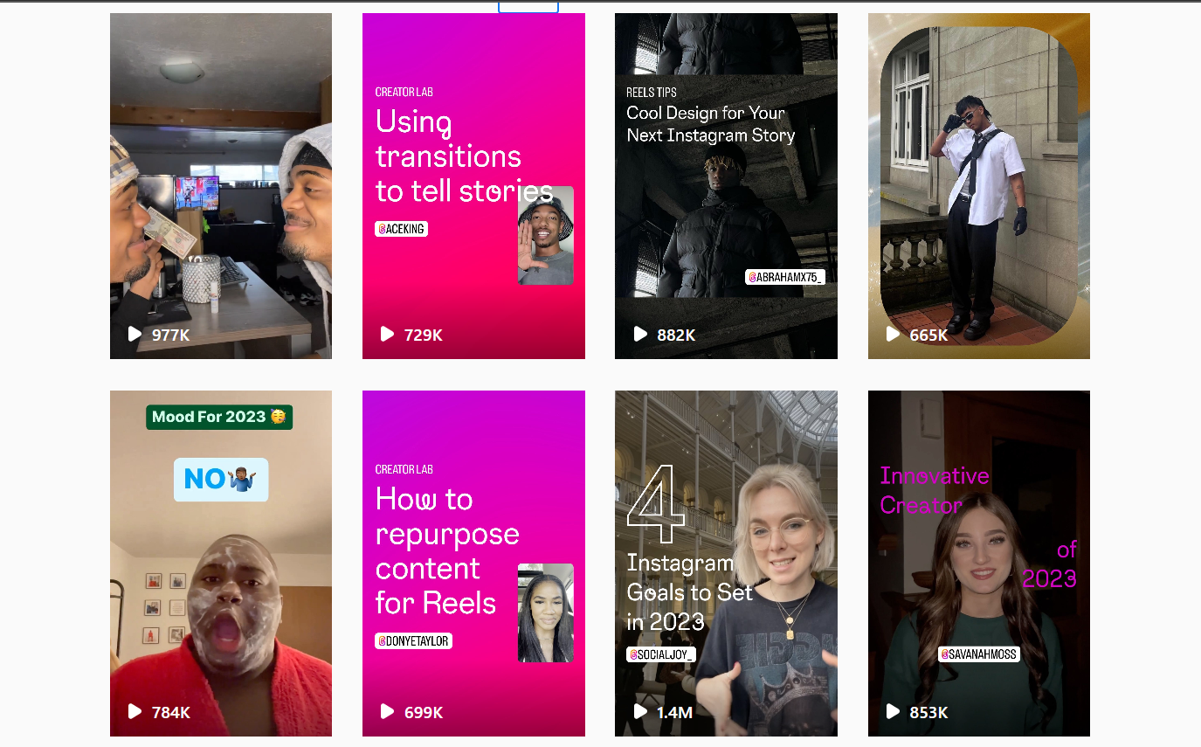This screenshot has width=1201, height=747.
Task: Click the play icon beside 784K views
Action: click(135, 711)
